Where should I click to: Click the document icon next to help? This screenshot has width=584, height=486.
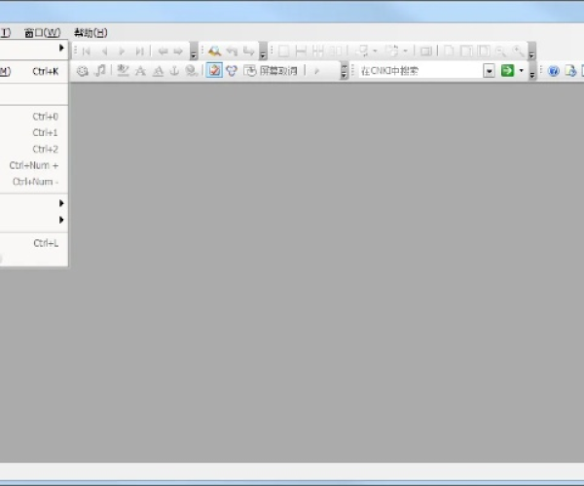point(570,71)
